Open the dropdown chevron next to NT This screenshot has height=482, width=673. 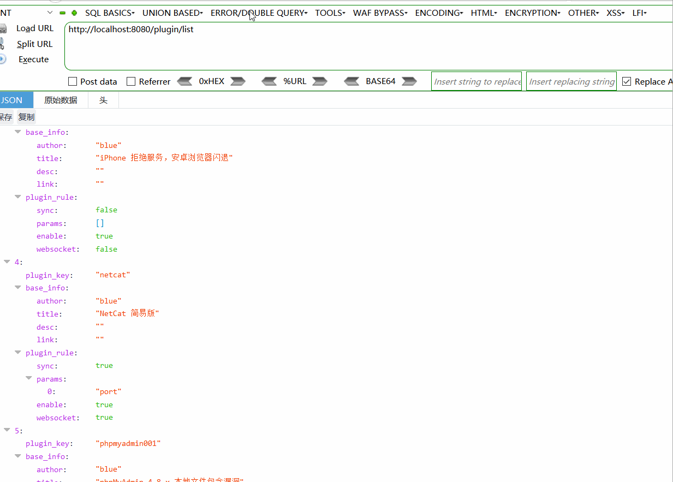coord(50,13)
